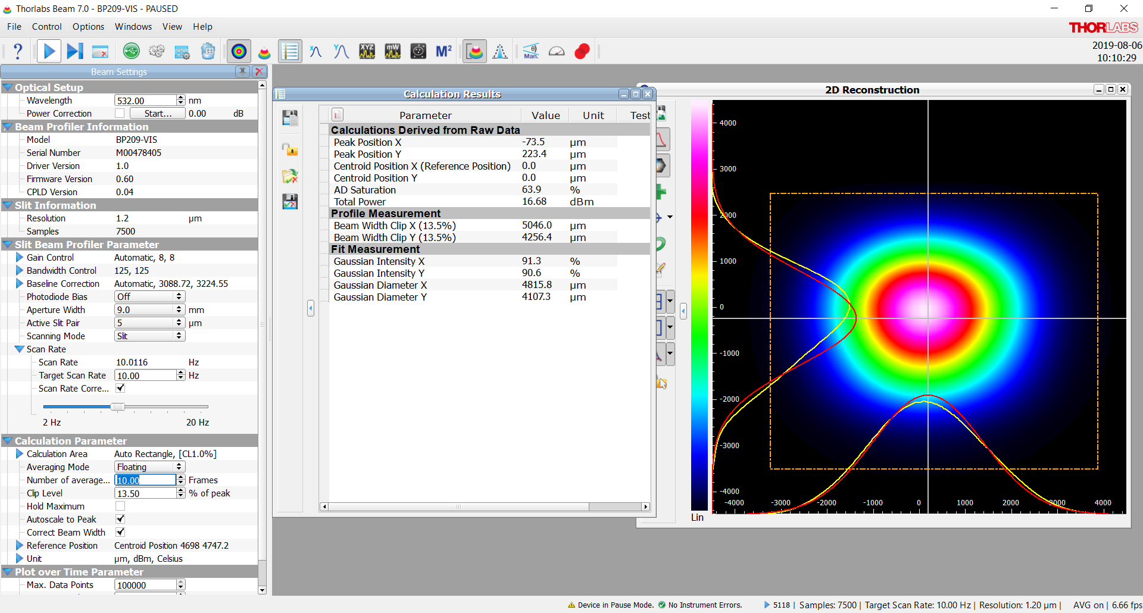Click the Unit column header

[x=593, y=115]
